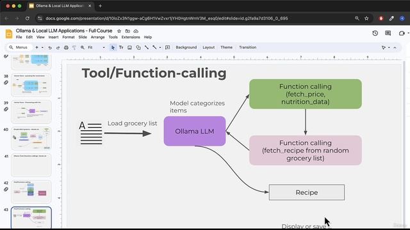Open the pointer mode dropdown arrow
Screen dimensions: 410x230
389,47
